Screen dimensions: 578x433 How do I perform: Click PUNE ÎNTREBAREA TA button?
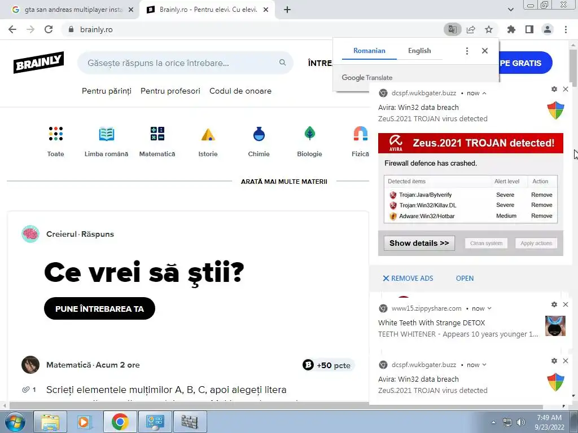[x=99, y=308]
